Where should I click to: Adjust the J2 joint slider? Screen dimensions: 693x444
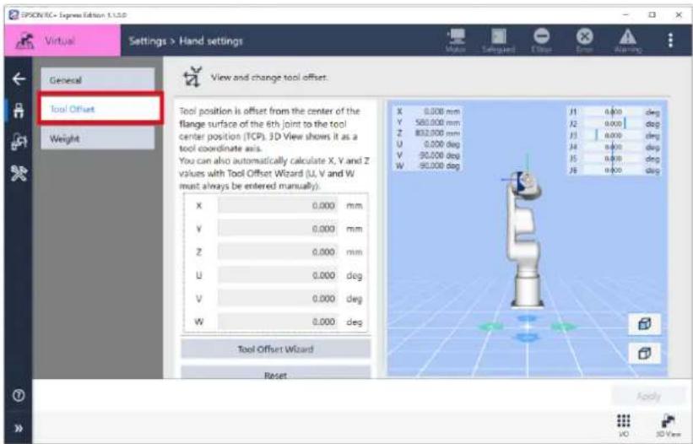[613, 124]
